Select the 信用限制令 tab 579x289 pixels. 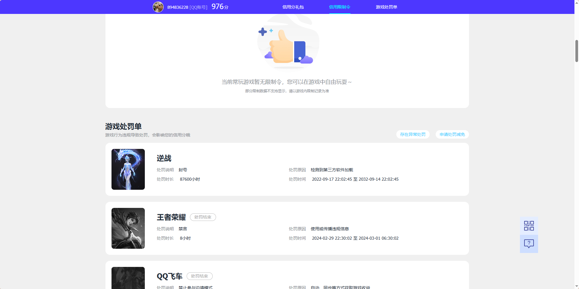tap(340, 7)
